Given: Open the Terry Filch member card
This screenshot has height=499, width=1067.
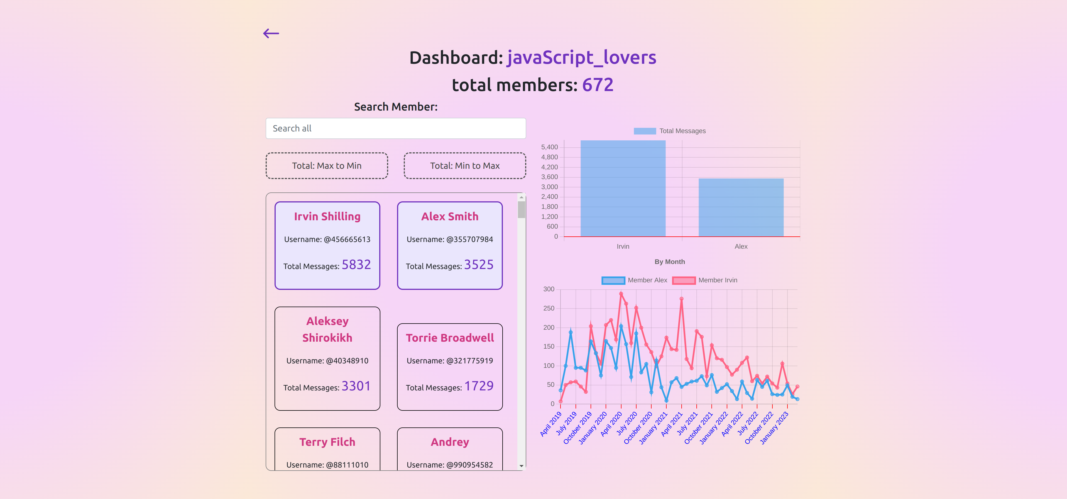Looking at the screenshot, I should click(x=327, y=449).
